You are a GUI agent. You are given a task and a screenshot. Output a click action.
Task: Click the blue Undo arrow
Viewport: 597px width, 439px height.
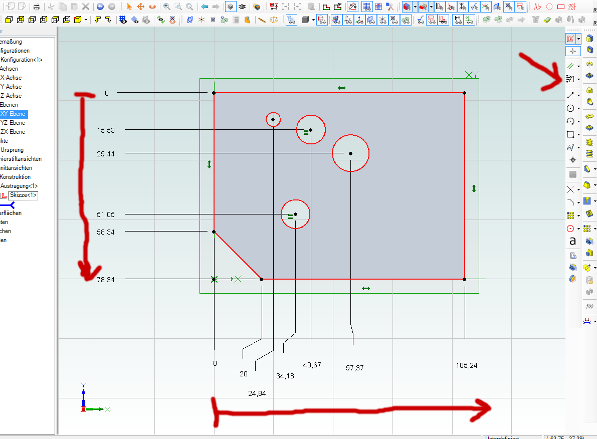[100, 7]
